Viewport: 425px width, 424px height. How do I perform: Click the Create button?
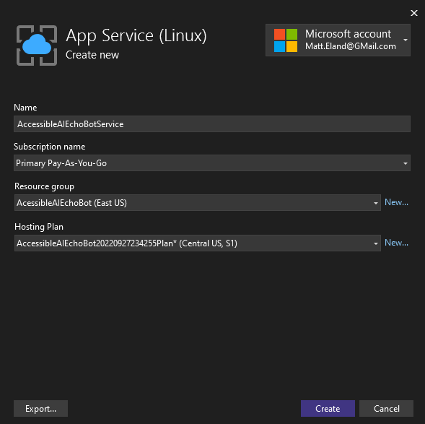328,408
